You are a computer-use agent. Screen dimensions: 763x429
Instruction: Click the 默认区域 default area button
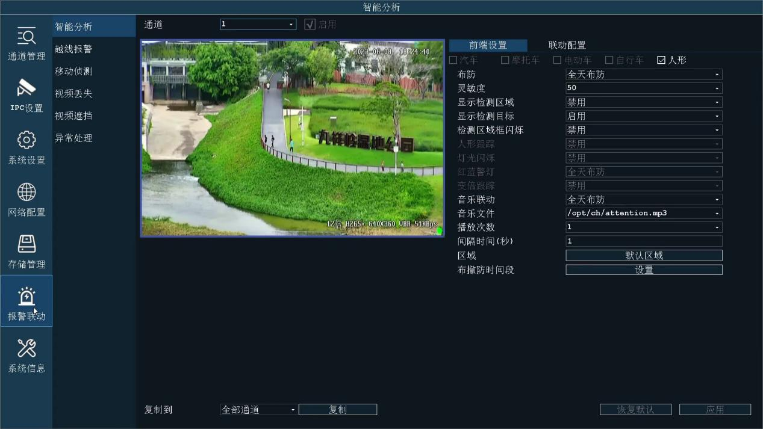tap(643, 255)
